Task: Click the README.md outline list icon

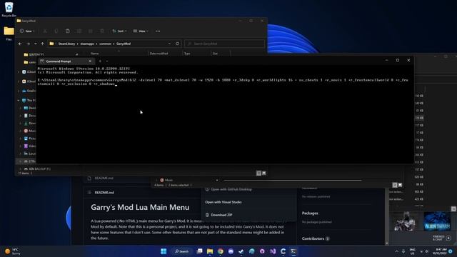Action: coord(89,192)
